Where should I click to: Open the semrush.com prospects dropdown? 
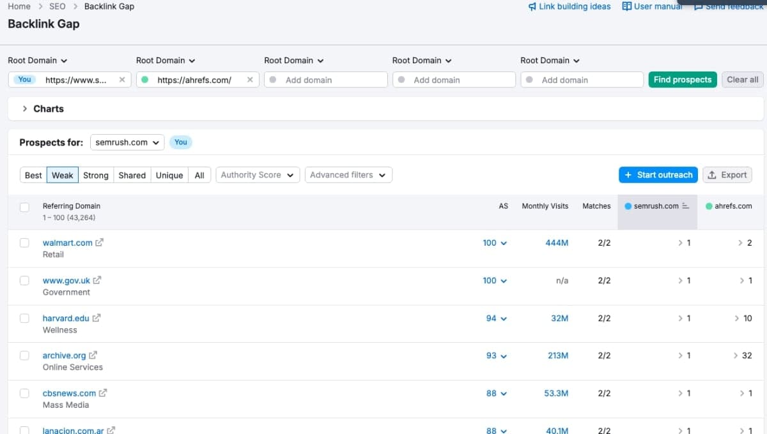point(127,142)
